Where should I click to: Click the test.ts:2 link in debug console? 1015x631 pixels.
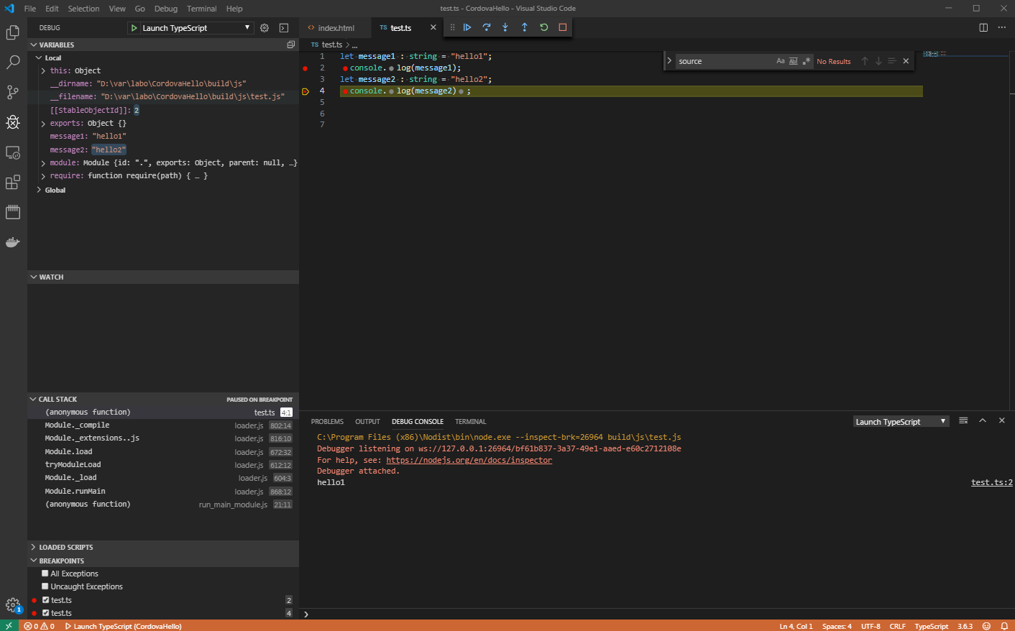991,482
